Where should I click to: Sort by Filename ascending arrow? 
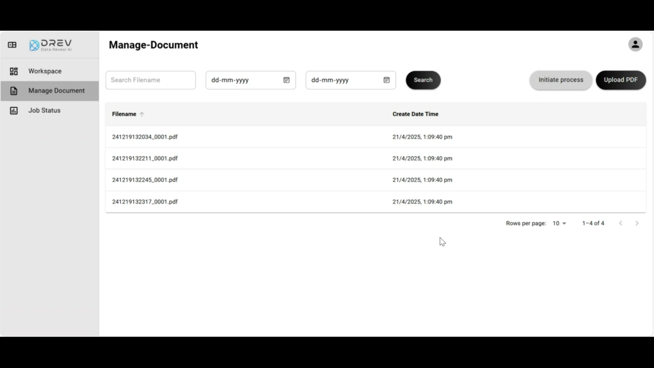(x=142, y=114)
